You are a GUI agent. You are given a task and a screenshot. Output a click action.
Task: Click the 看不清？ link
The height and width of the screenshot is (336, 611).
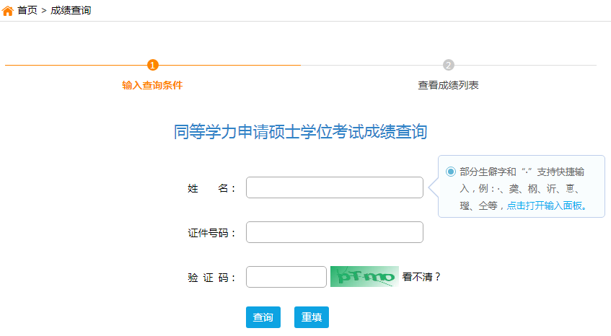coord(421,277)
